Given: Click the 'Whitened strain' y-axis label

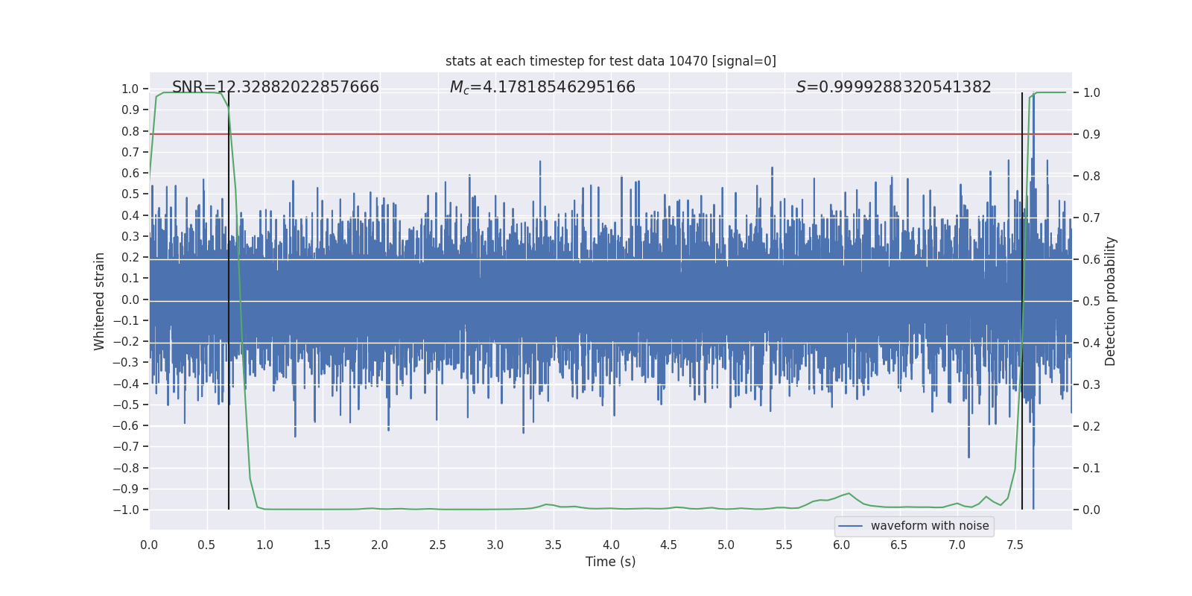Looking at the screenshot, I should tap(99, 301).
